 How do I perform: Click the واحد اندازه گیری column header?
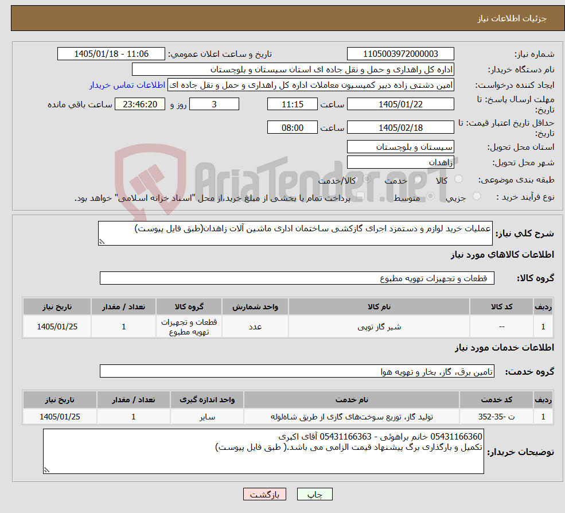tap(207, 400)
